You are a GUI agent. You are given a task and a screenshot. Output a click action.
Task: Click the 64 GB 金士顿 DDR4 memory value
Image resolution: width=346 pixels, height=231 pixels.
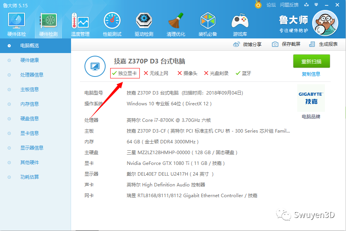coord(162,142)
